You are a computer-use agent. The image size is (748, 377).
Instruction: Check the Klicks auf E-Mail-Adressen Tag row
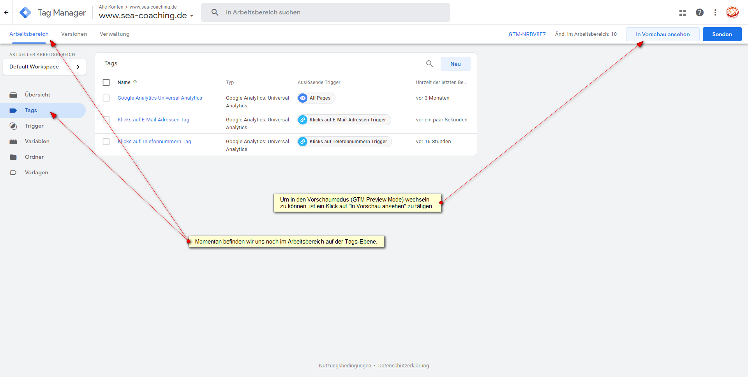(106, 120)
